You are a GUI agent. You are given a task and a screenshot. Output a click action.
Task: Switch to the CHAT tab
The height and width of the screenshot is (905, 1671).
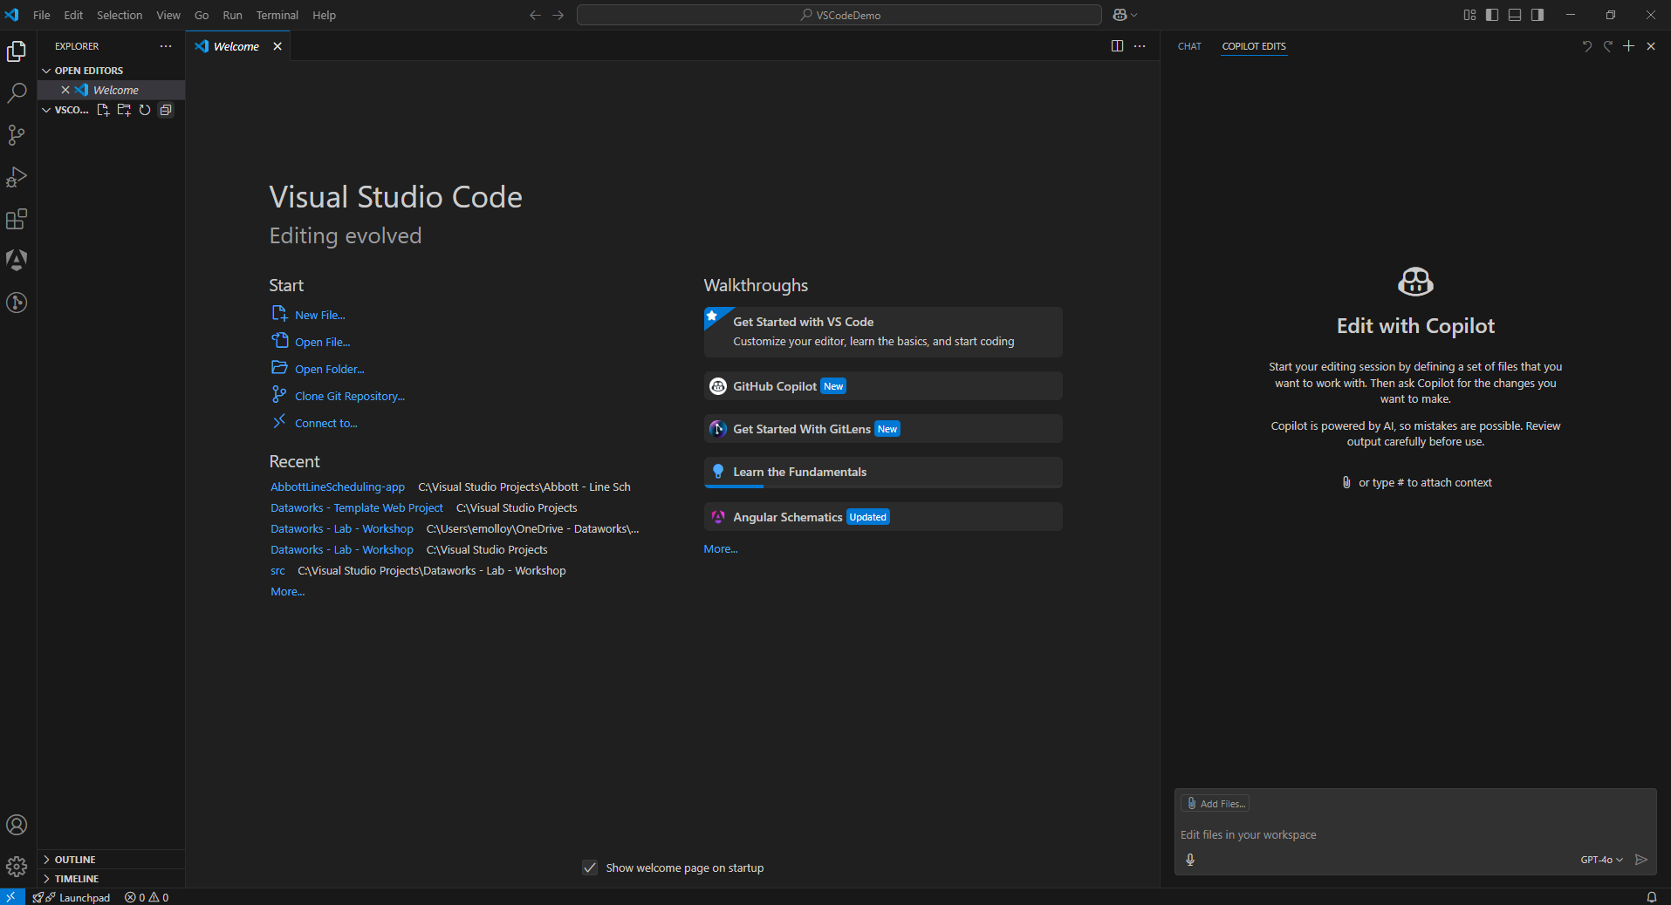[1189, 46]
